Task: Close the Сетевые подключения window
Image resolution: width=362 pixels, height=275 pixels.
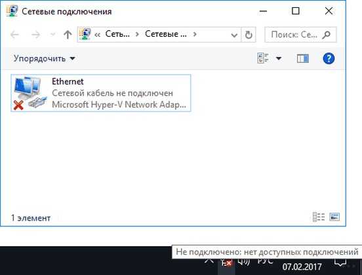Action: [x=329, y=11]
